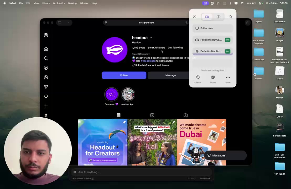Image resolution: width=291 pixels, height=189 pixels.
Task: Toggle Safari sidebar button
Action: click(x=60, y=23)
